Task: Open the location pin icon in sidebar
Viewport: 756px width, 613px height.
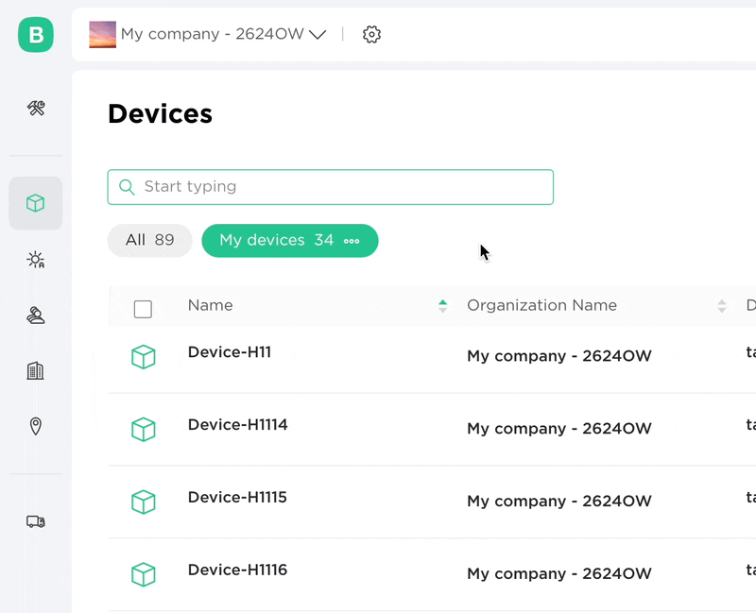Action: pos(36,427)
